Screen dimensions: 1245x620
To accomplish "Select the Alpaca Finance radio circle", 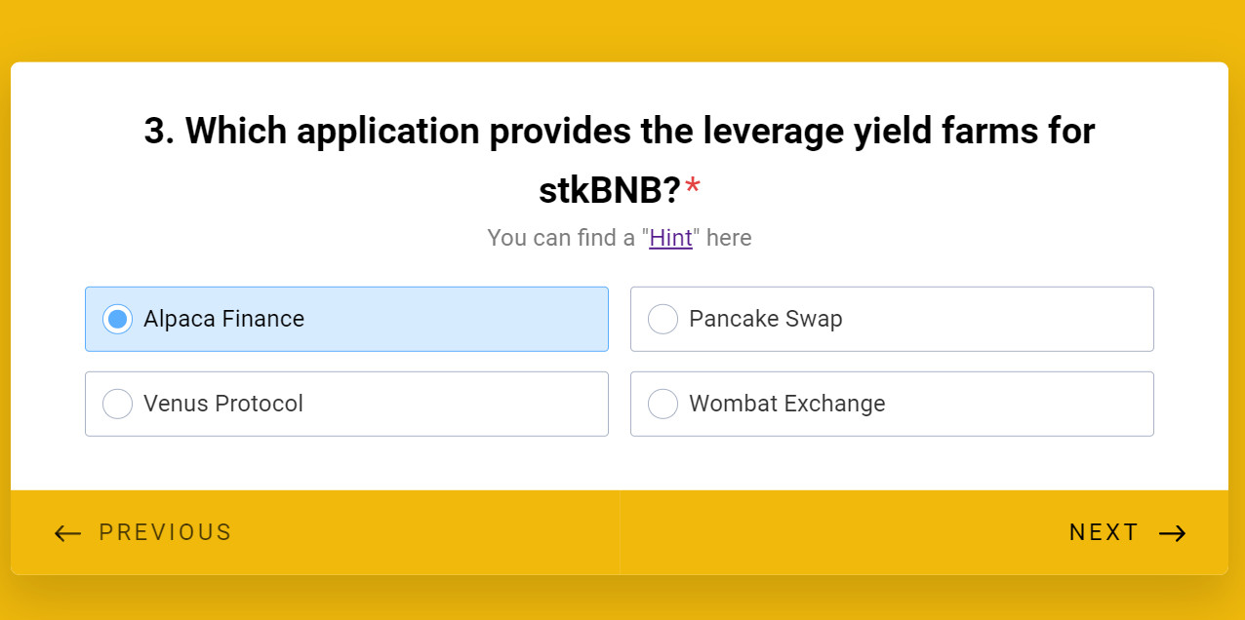I will pyautogui.click(x=117, y=319).
